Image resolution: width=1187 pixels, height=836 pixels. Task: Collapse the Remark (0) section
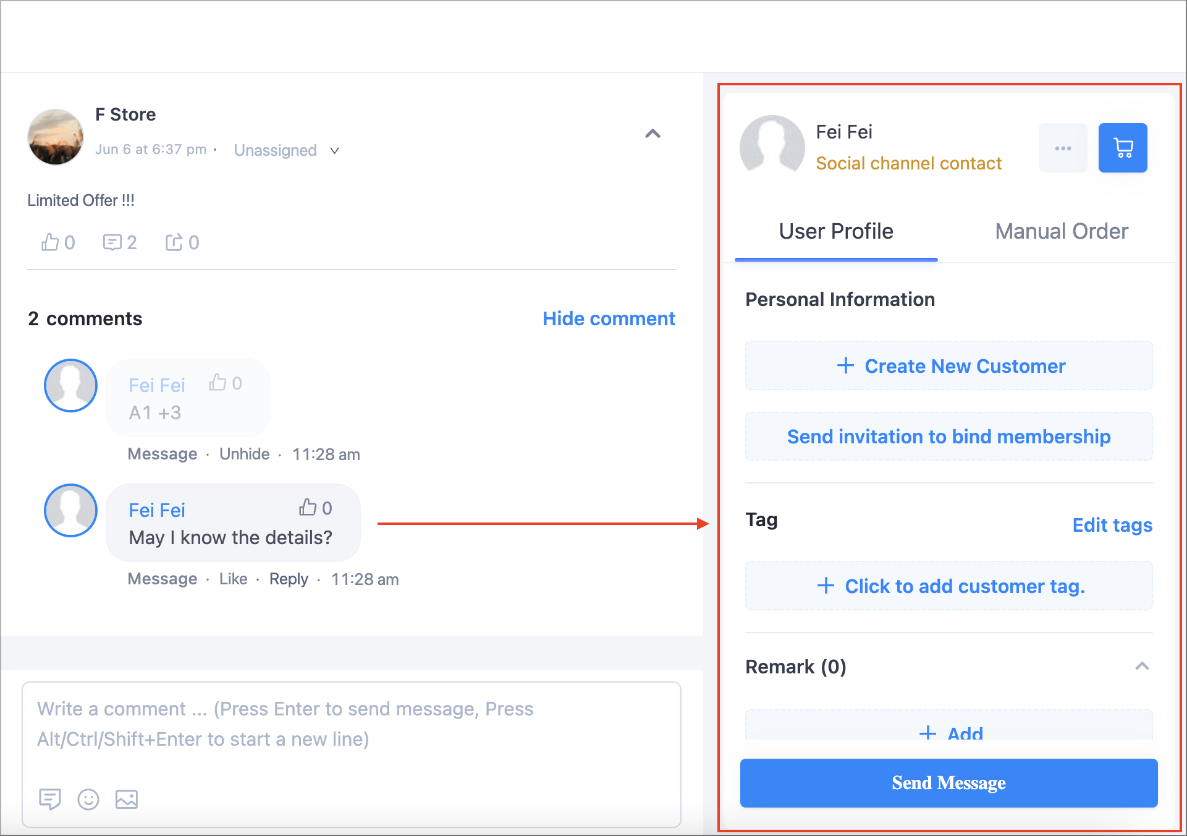click(1142, 666)
